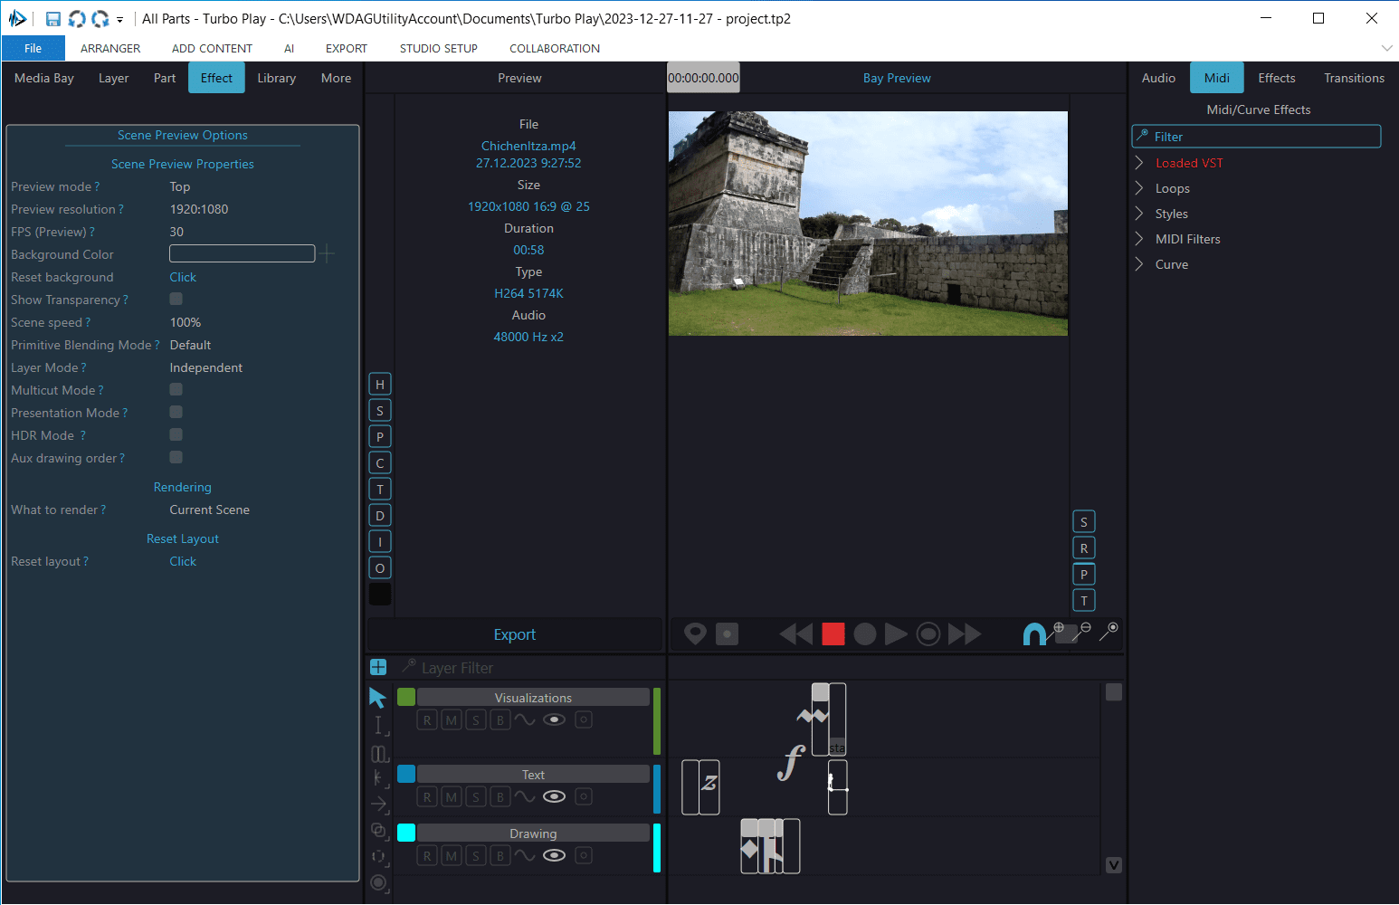Image resolution: width=1399 pixels, height=905 pixels.
Task: Click the Export button below the preview
Action: click(515, 634)
